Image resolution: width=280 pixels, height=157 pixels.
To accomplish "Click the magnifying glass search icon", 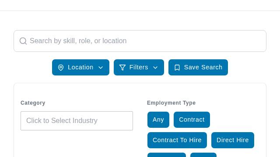I will (23, 41).
